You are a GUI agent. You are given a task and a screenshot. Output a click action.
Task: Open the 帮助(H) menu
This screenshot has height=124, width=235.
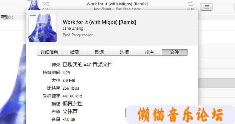(x=7, y=17)
